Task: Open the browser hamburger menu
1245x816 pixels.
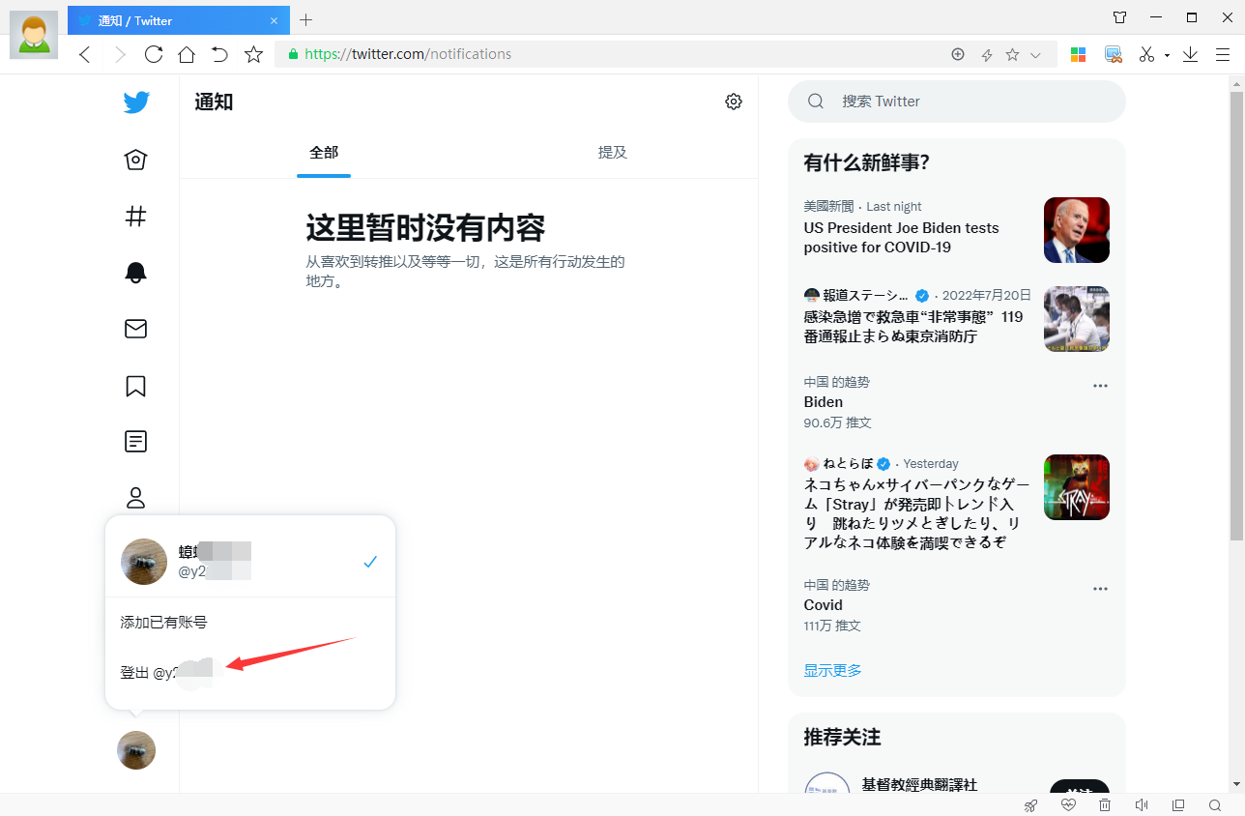Action: click(1223, 55)
